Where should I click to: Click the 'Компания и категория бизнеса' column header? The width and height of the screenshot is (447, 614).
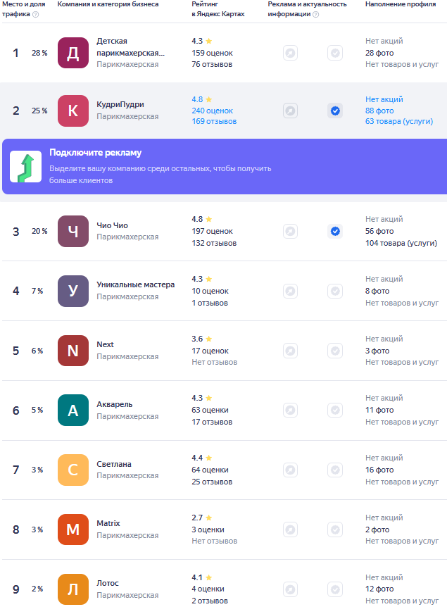(108, 4)
